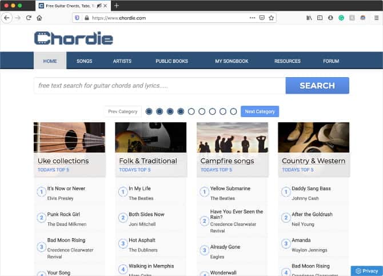Open song Walking in Memphis
This screenshot has width=383, height=276.
(151, 266)
